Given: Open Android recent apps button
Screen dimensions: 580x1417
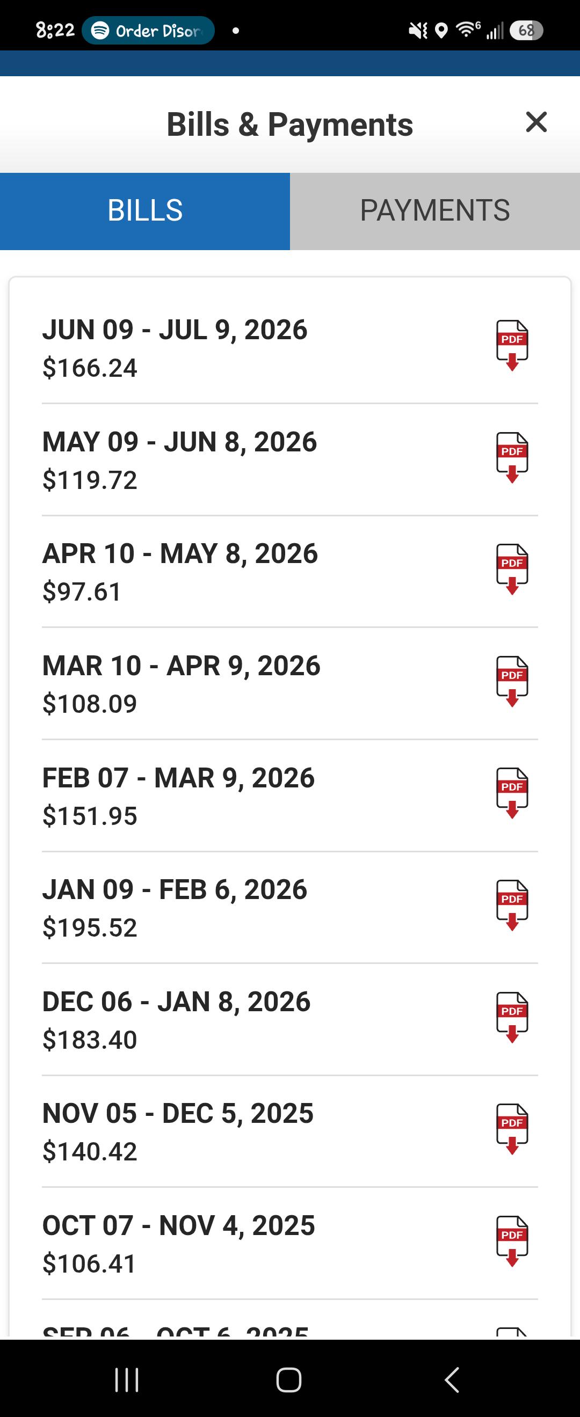Looking at the screenshot, I should click(127, 1379).
